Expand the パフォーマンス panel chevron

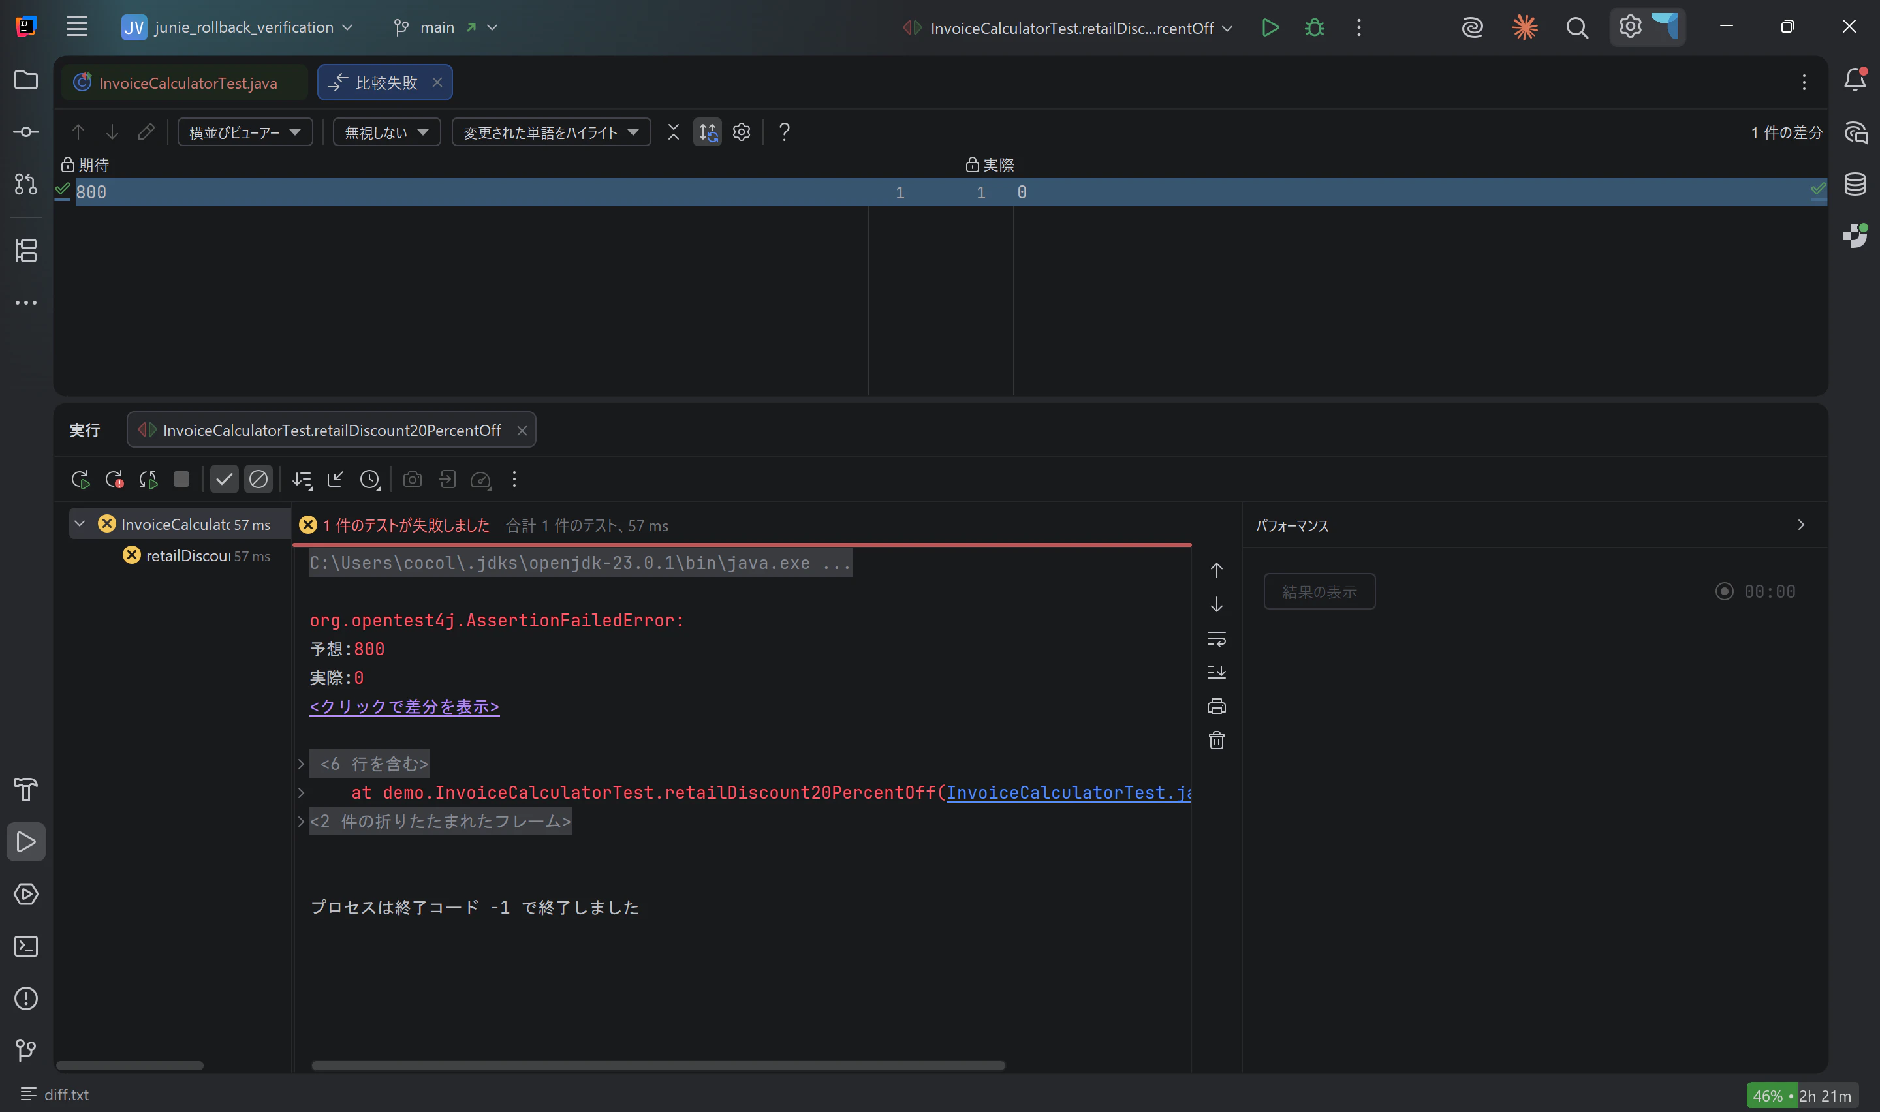click(x=1800, y=525)
